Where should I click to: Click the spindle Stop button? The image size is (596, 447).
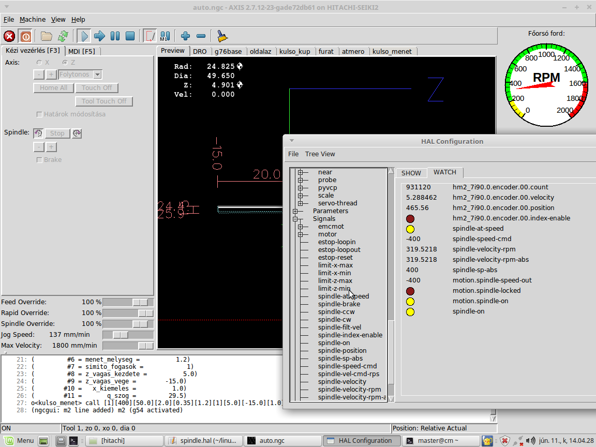coord(57,133)
